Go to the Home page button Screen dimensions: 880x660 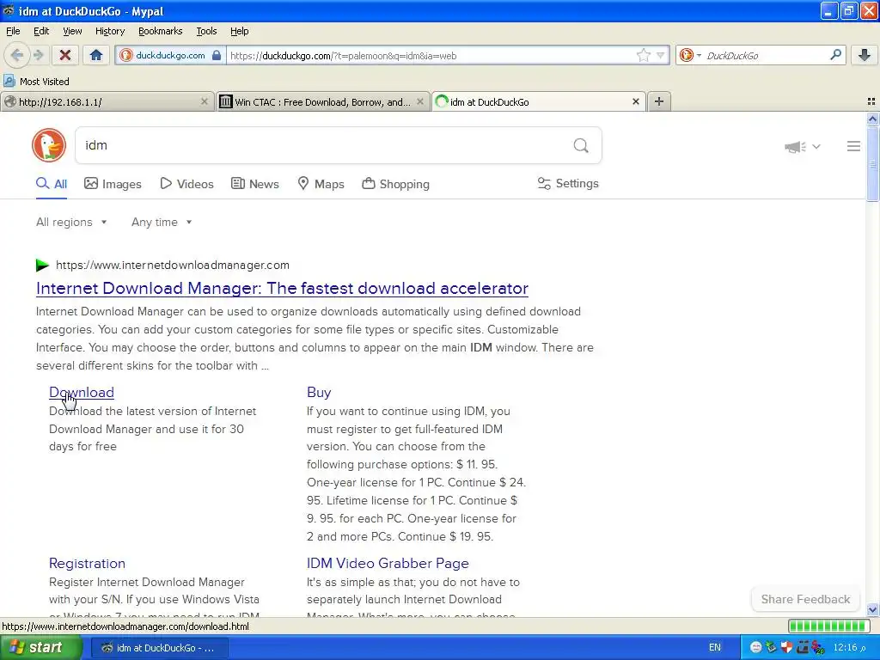[x=96, y=55]
